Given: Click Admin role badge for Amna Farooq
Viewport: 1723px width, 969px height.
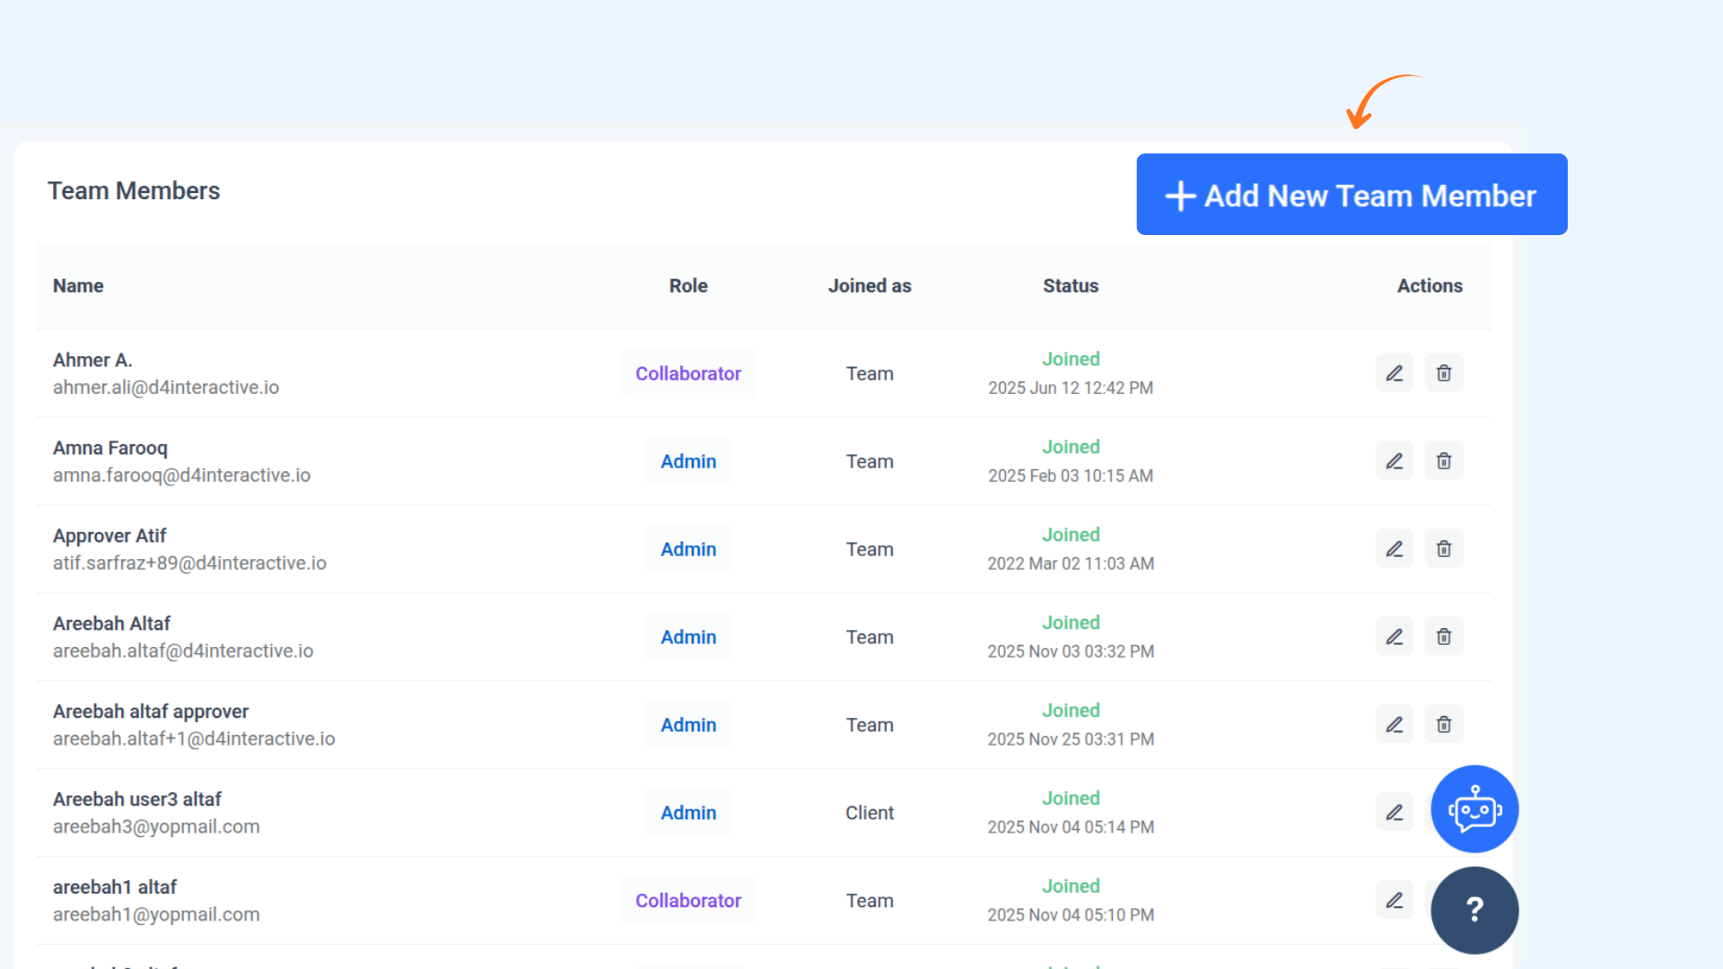Looking at the screenshot, I should [x=688, y=461].
